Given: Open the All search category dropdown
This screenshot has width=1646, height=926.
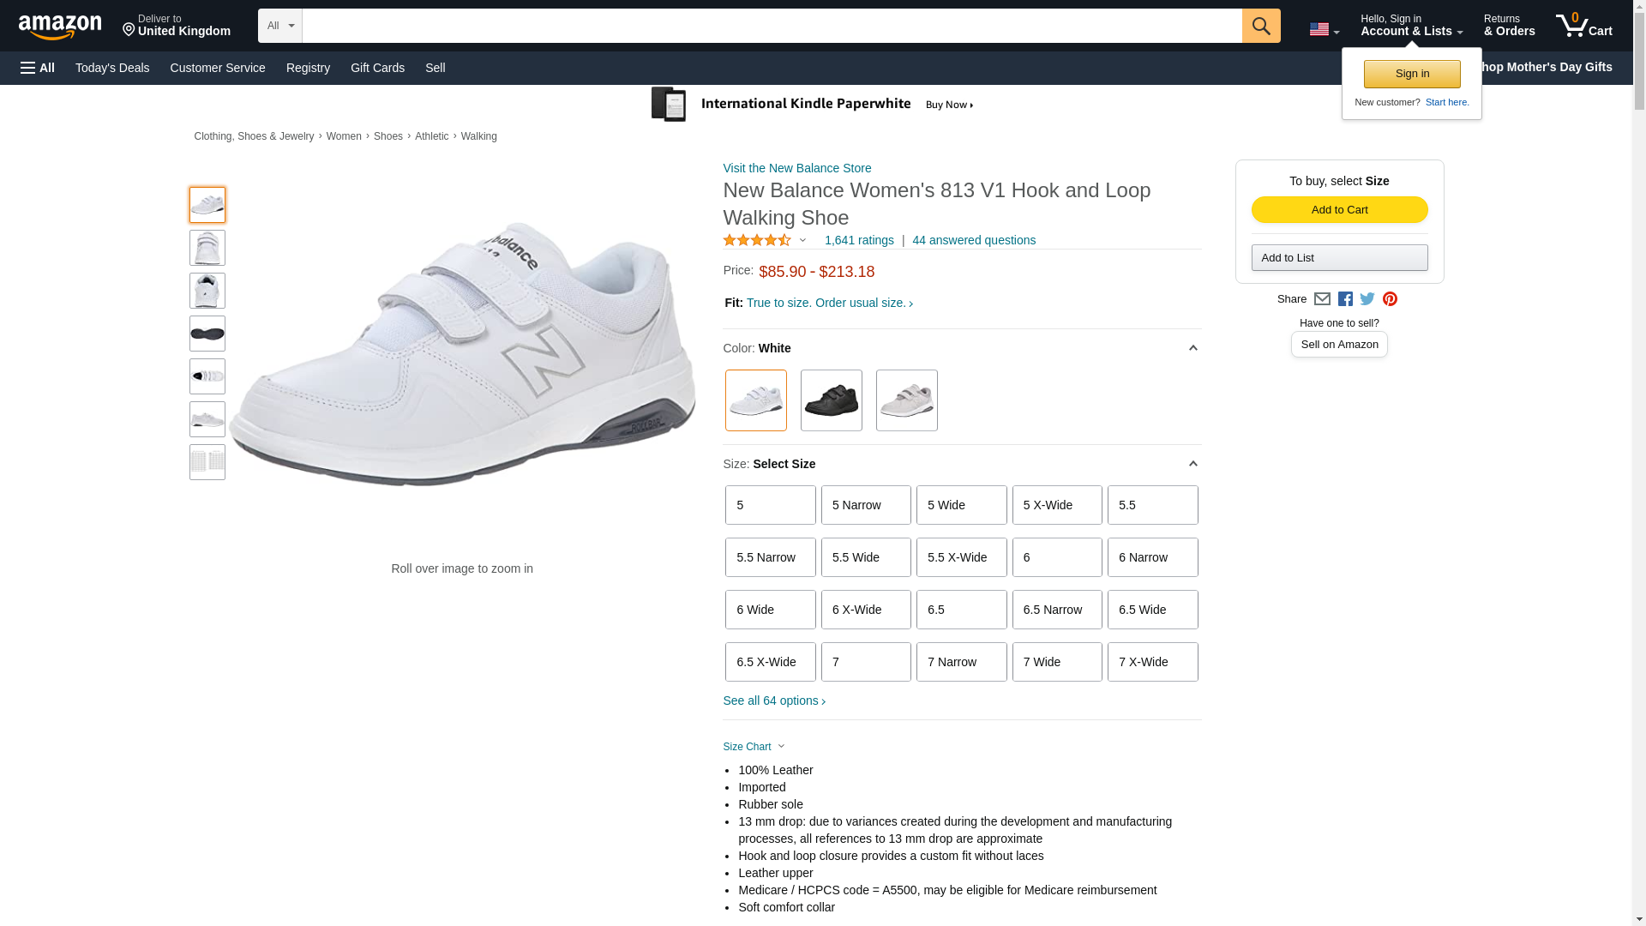Looking at the screenshot, I should (x=280, y=26).
